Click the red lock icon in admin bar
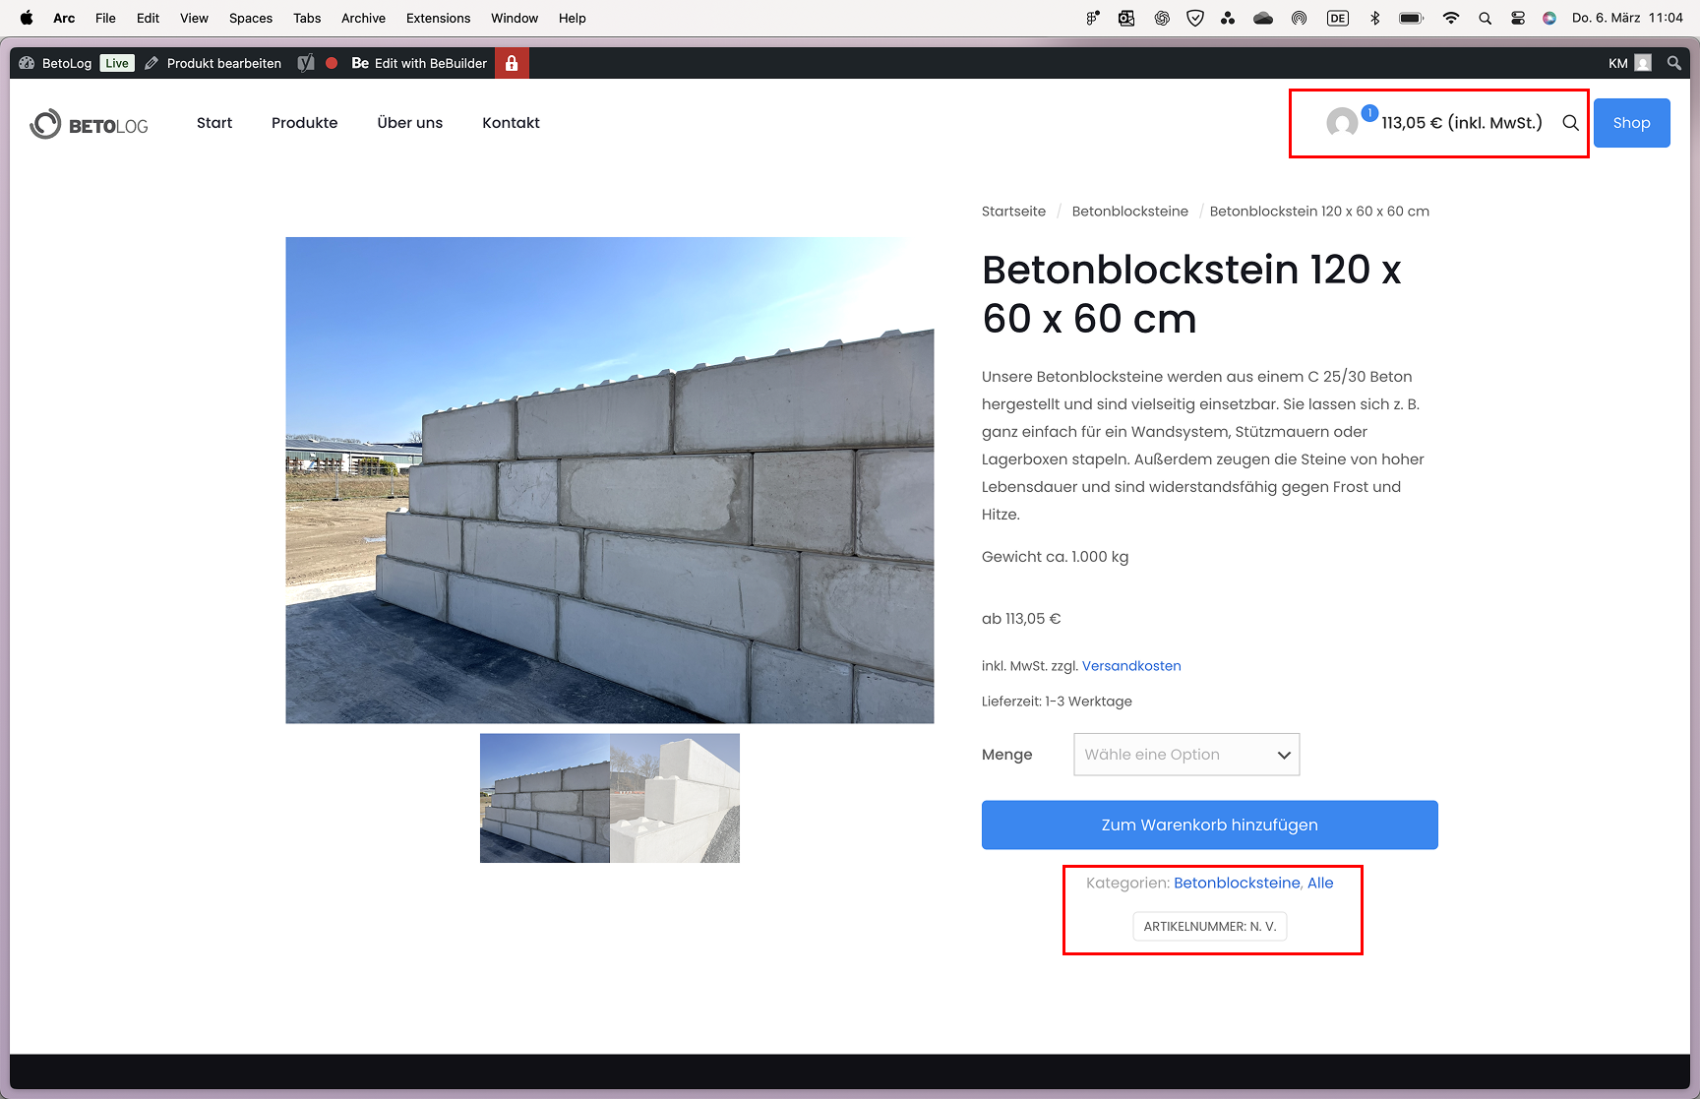This screenshot has height=1099, width=1700. pyautogui.click(x=512, y=63)
